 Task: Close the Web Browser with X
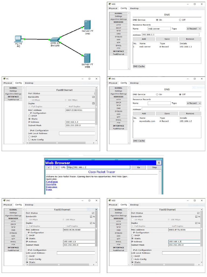159,163
